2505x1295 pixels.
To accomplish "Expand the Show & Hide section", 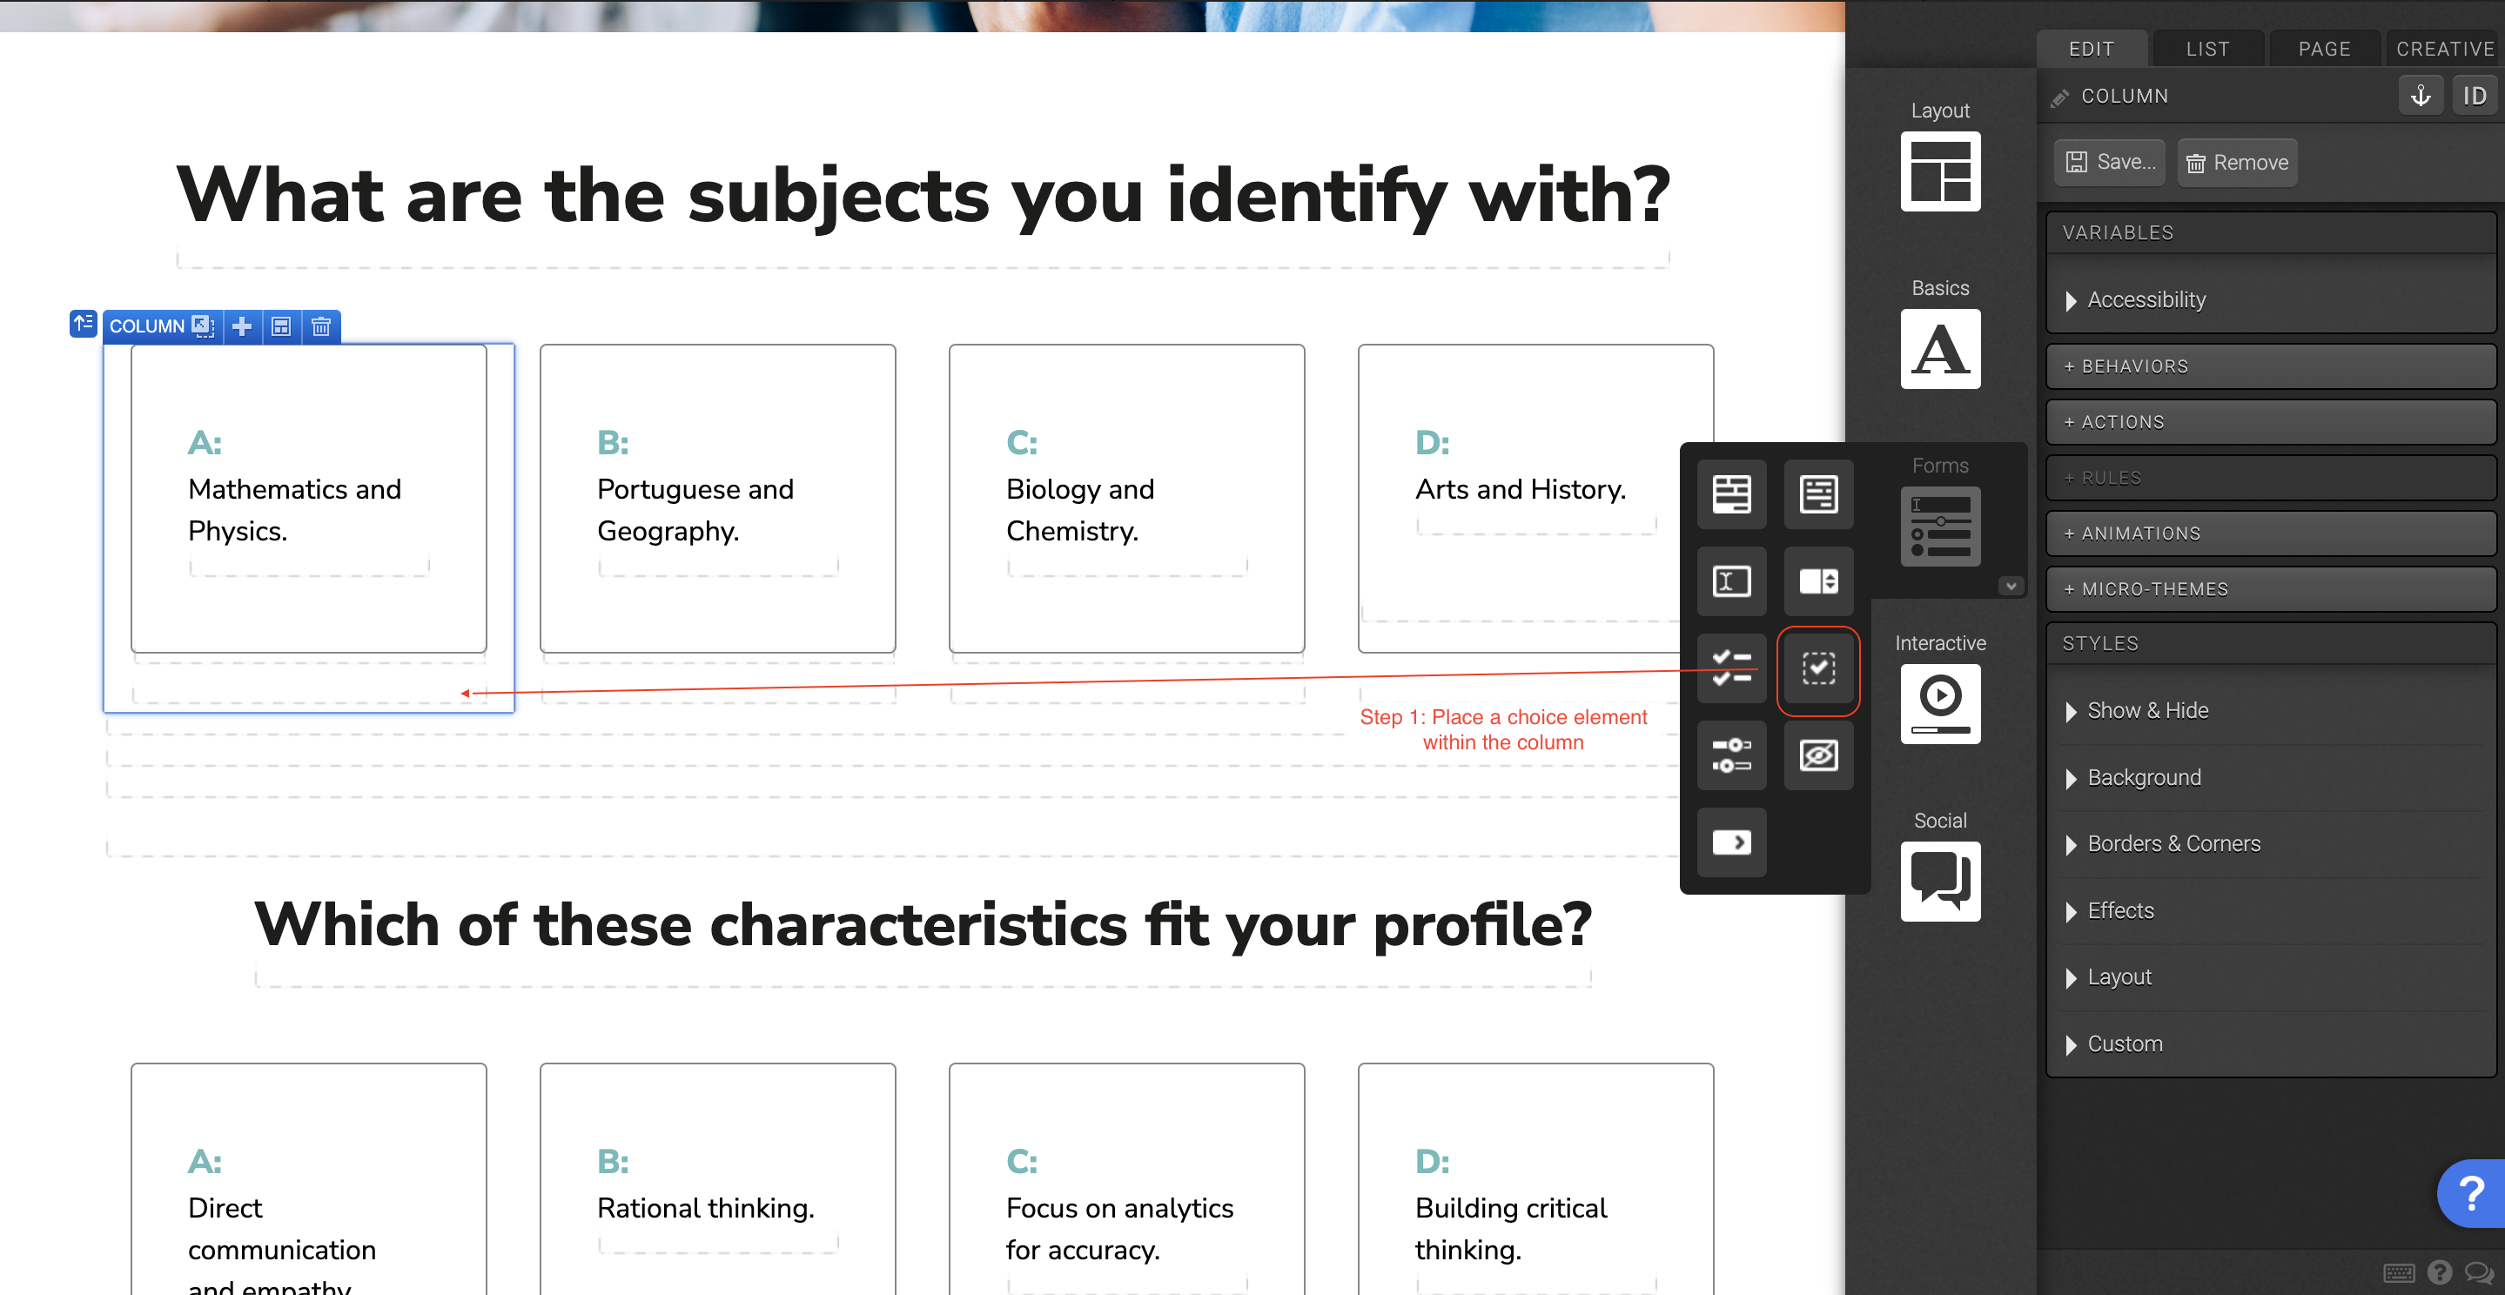I will 2146,711.
